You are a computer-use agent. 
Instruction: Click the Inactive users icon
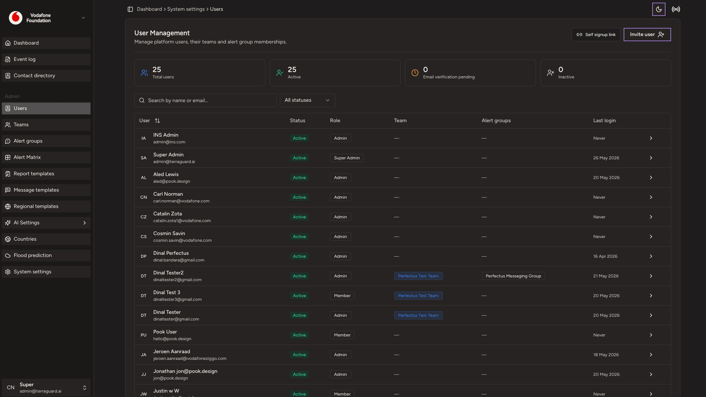[550, 73]
